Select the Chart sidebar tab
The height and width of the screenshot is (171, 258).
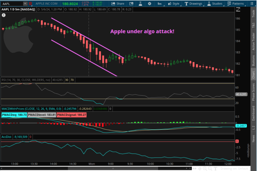pyautogui.click(x=253, y=75)
